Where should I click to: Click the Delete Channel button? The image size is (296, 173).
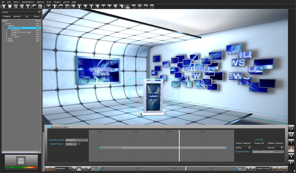[x=275, y=143]
